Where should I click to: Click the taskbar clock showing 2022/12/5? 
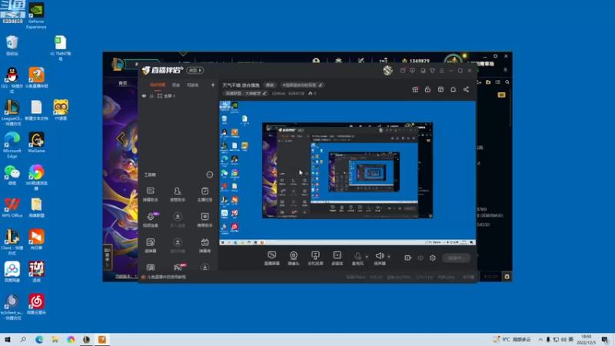pyautogui.click(x=587, y=340)
